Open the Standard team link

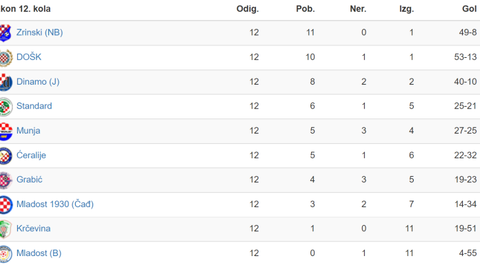click(x=34, y=106)
